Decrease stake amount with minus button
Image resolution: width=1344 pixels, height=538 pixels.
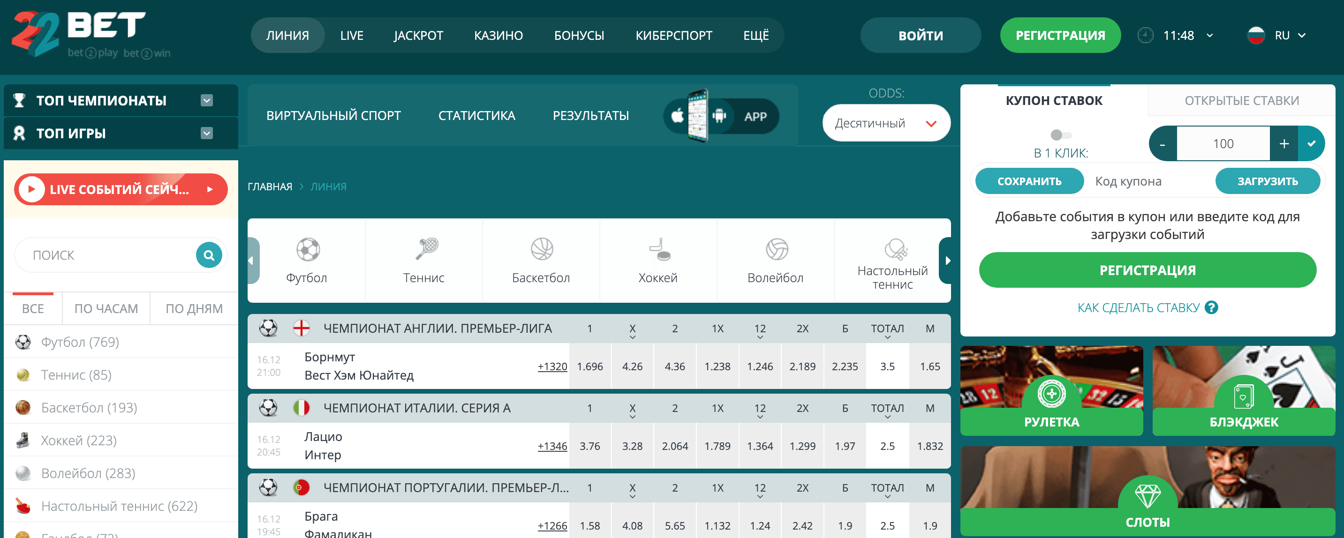point(1163,143)
